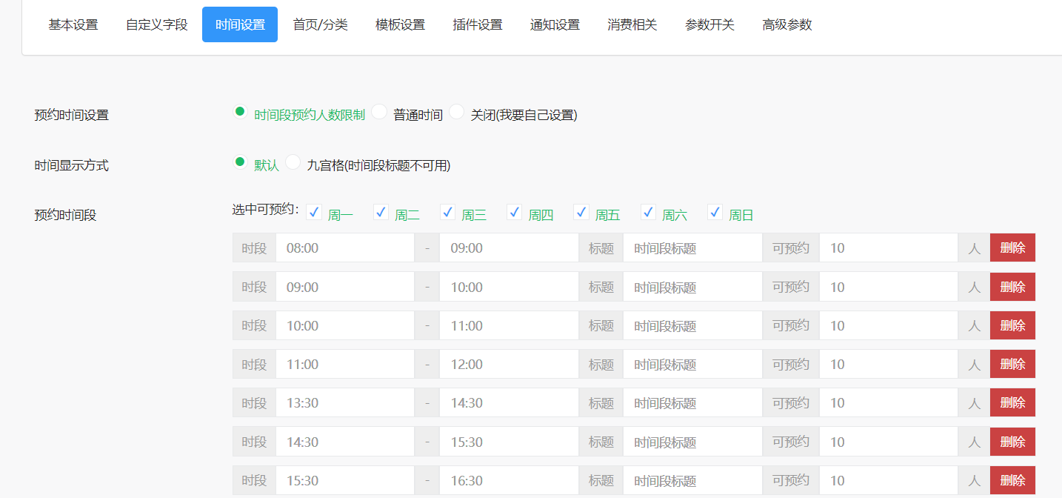The height and width of the screenshot is (498, 1062).
Task: Go to the 通知设置 tab
Action: click(x=555, y=24)
